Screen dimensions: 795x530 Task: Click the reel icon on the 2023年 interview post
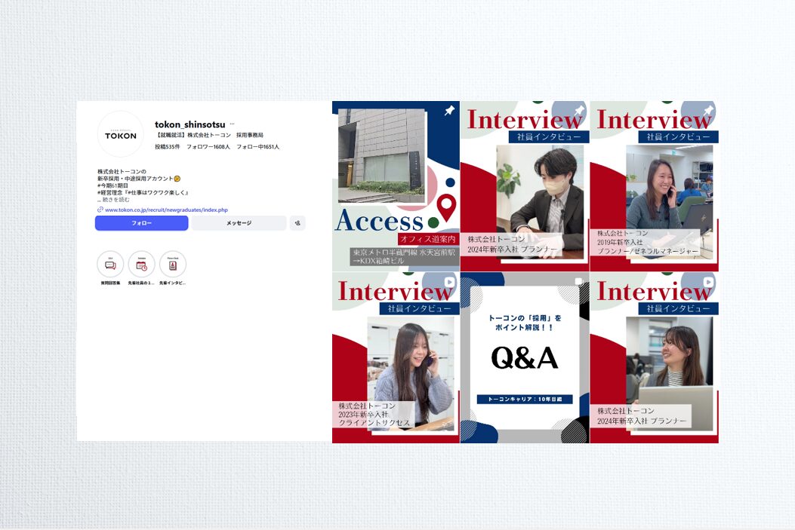[x=449, y=282]
